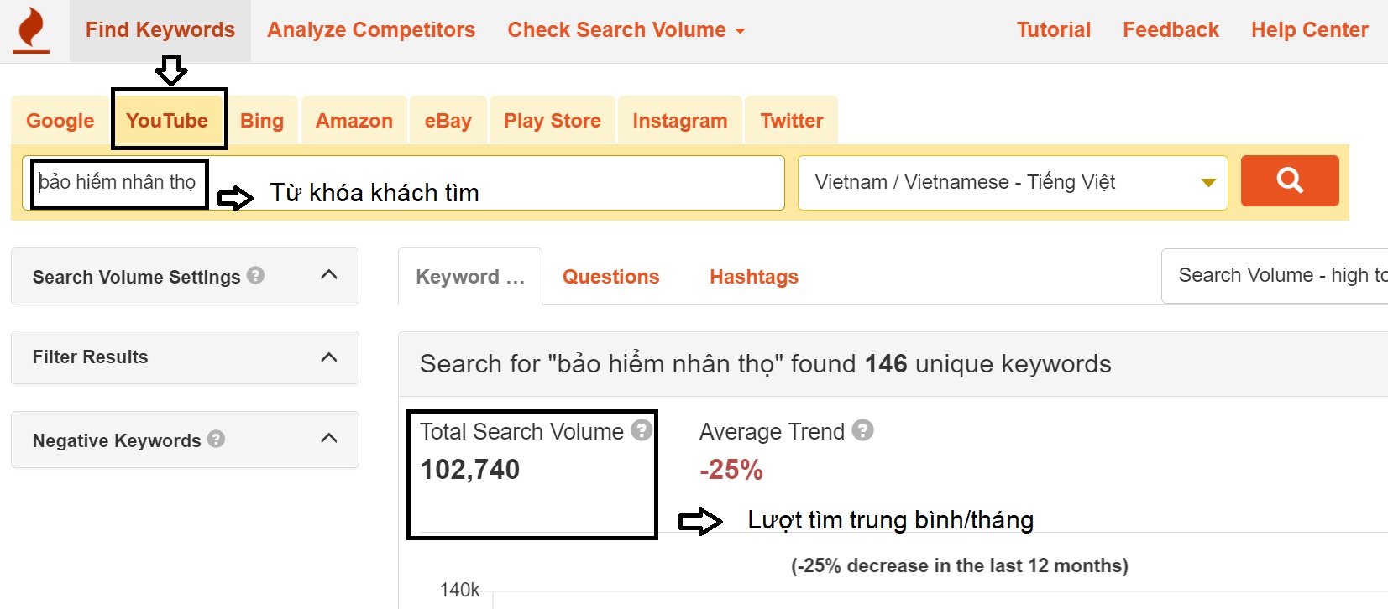Open the Check Search Volume dropdown

coord(626,29)
